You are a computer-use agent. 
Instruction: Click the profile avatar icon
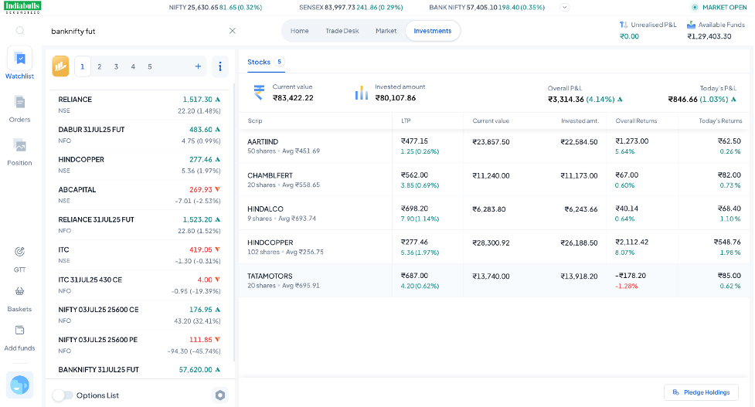(x=20, y=385)
